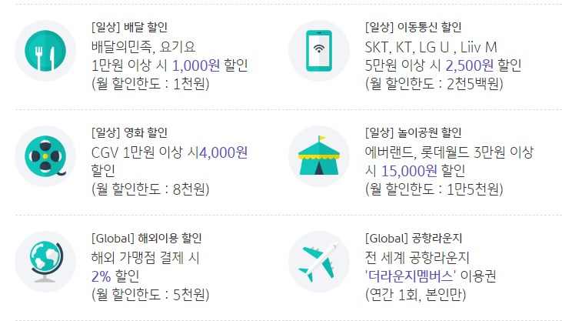Click the globe overseas usage icon
This screenshot has width=562, height=321.
click(x=45, y=262)
